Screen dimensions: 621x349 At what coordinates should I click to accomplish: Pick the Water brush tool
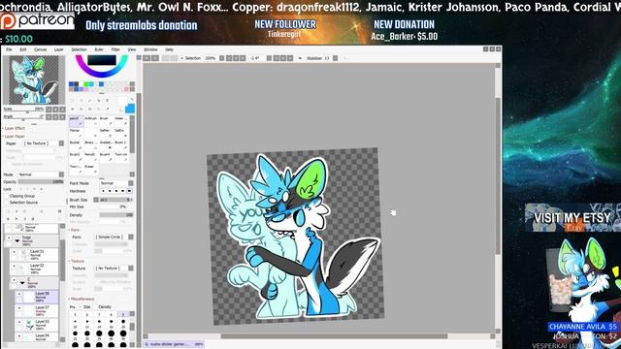[120, 120]
